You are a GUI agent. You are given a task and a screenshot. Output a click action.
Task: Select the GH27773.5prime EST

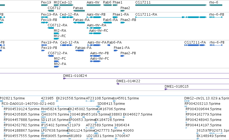click(97, 133)
